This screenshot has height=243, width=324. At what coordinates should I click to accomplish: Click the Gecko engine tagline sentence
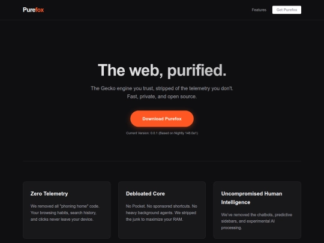click(x=162, y=88)
